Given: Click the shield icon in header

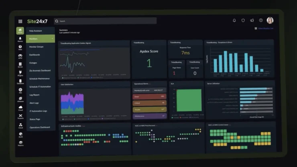Looking at the screenshot, I should pos(243,20).
